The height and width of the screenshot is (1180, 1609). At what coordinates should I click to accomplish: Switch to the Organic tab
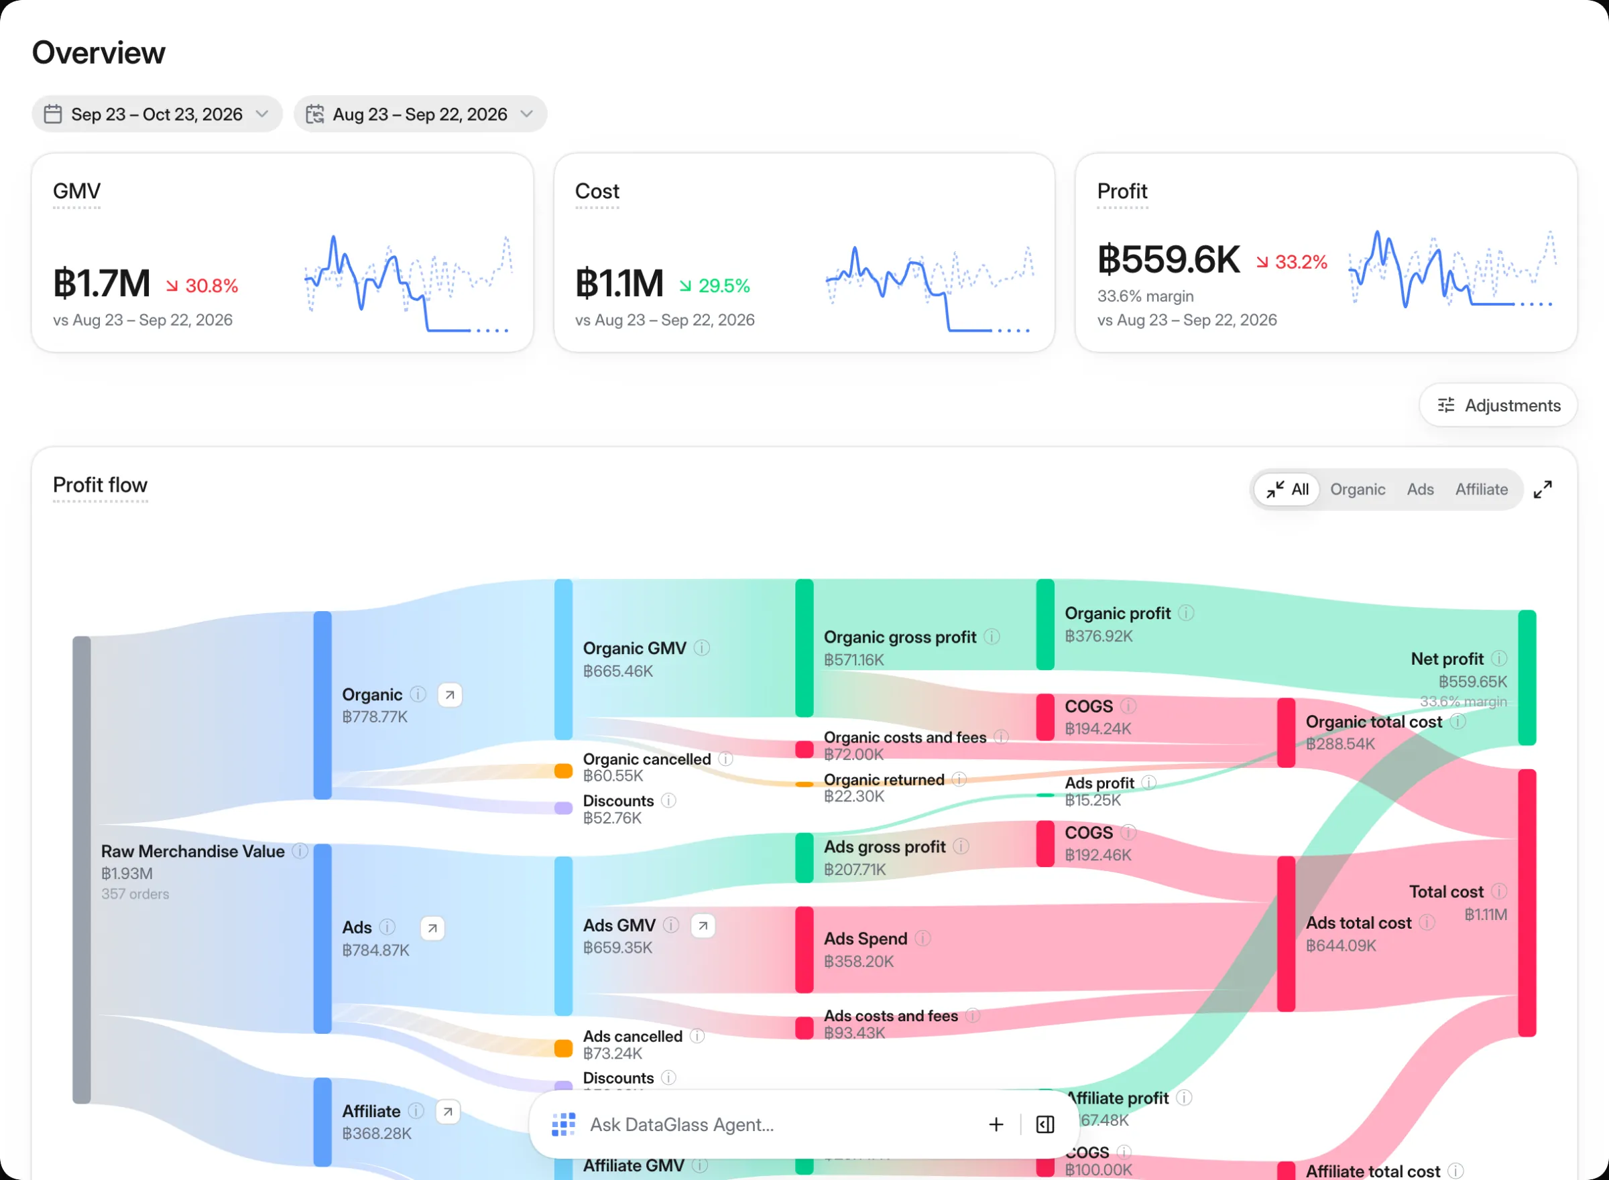click(x=1358, y=490)
